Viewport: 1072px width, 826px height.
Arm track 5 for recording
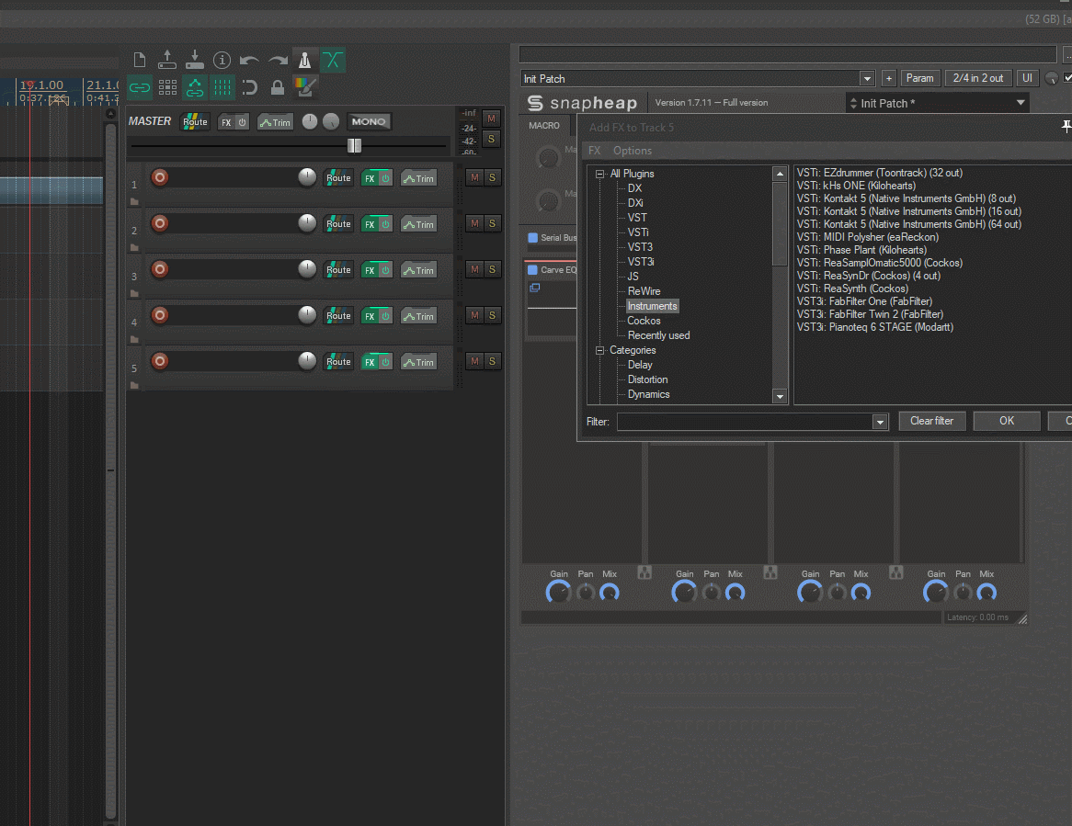(x=159, y=361)
